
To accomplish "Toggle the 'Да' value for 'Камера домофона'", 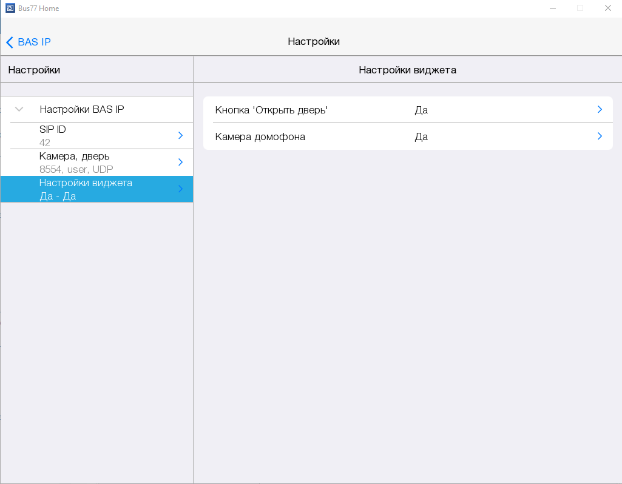I will click(421, 136).
